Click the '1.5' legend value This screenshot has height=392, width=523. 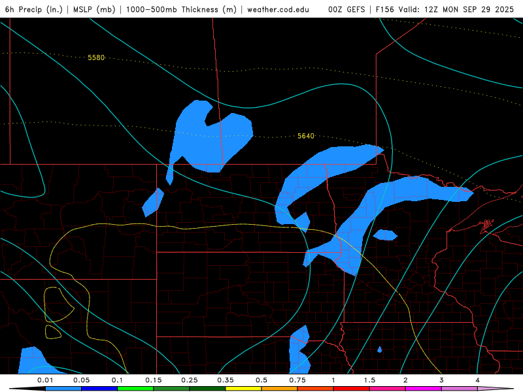coord(369,380)
